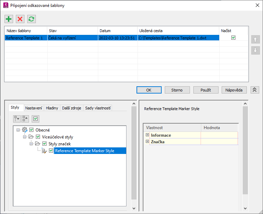Click the Datum column header
The image size is (263, 214).
[118, 31]
